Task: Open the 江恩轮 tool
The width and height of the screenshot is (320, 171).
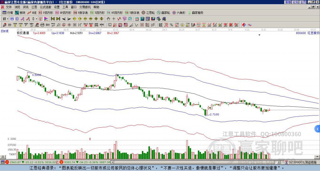Action: tap(148, 12)
